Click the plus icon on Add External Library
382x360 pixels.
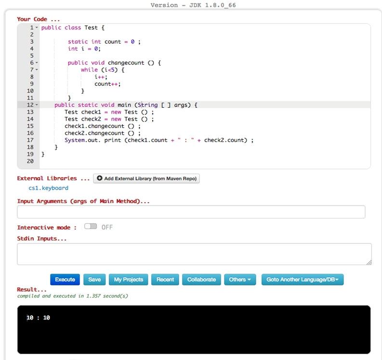[x=99, y=178]
